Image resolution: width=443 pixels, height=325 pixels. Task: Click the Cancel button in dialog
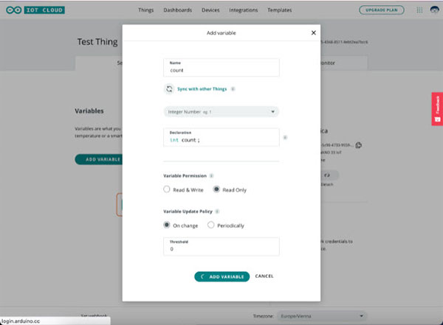(x=264, y=276)
